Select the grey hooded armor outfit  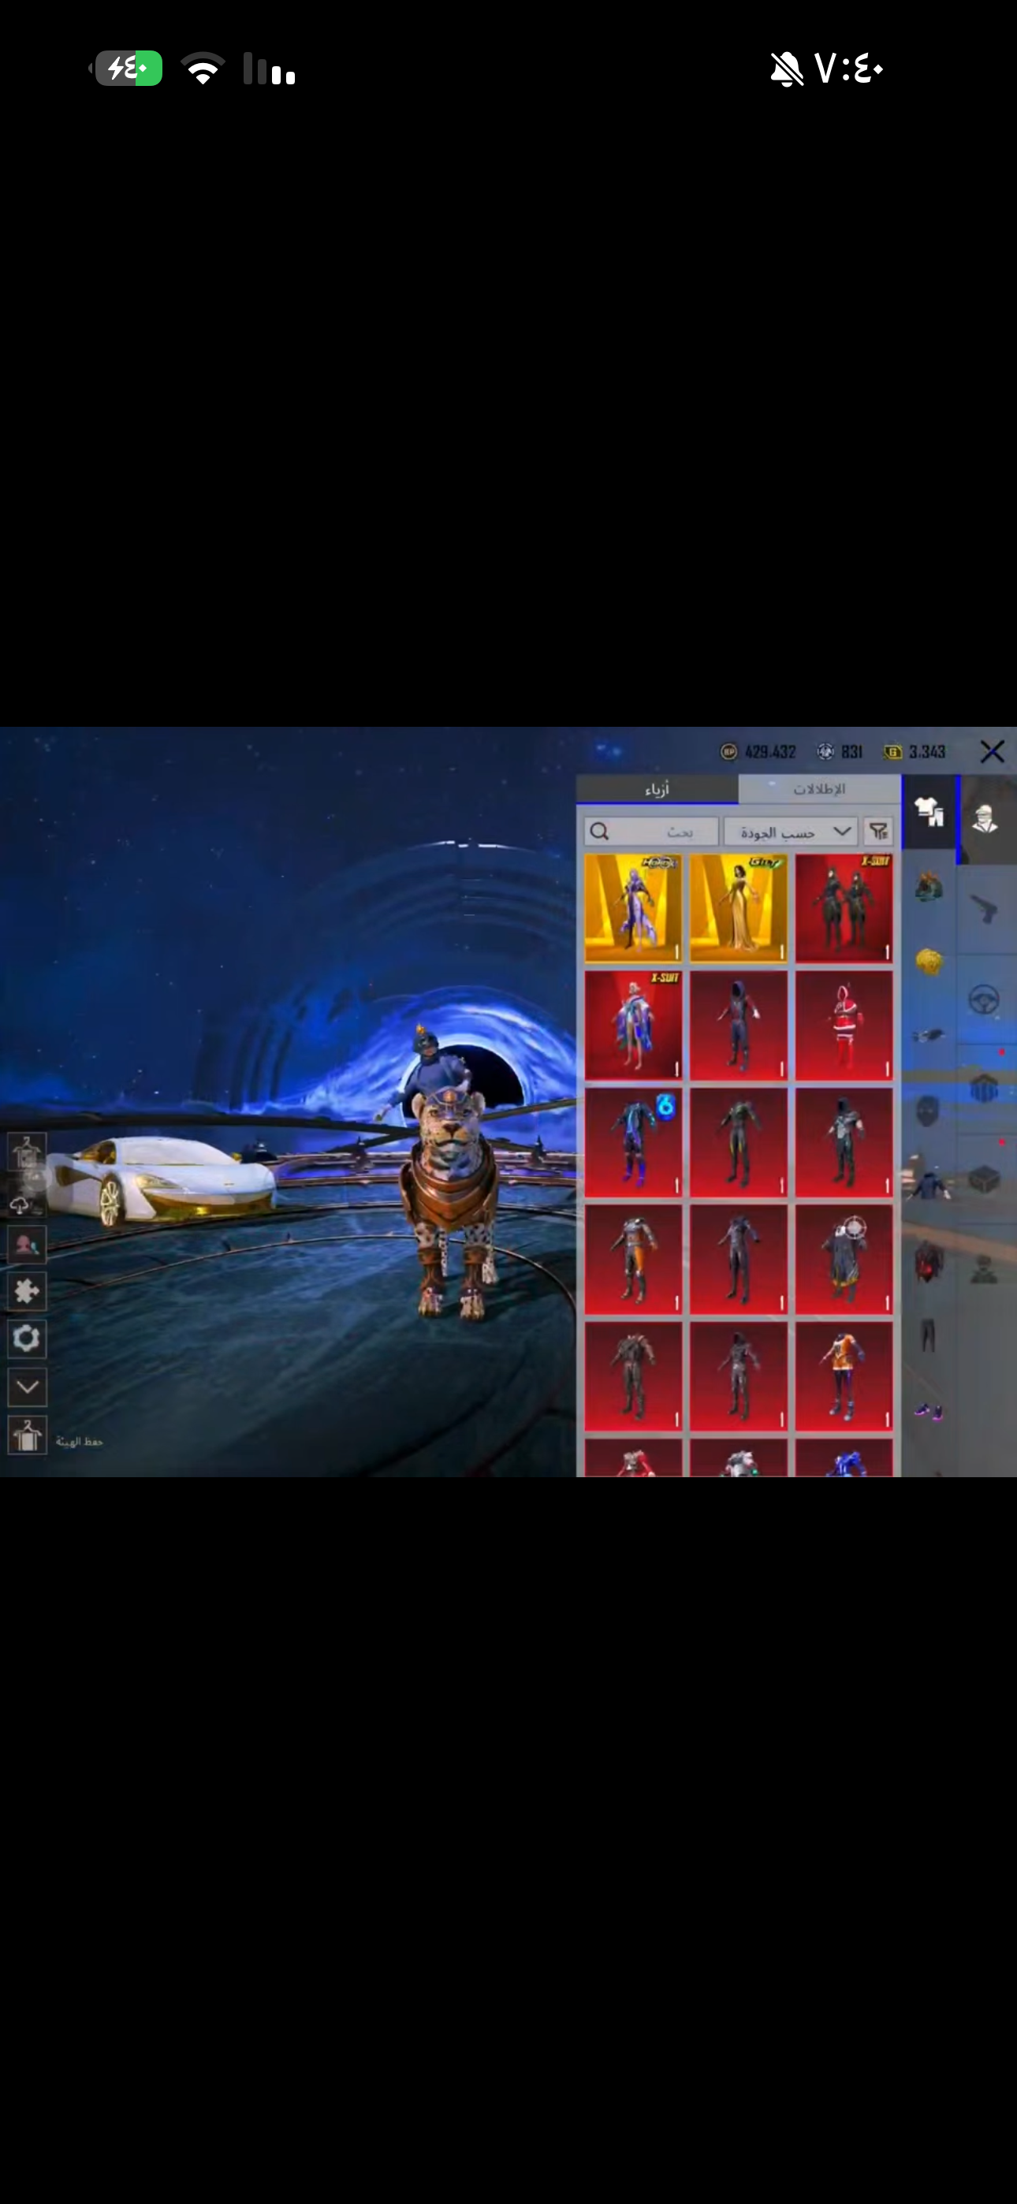click(x=844, y=1142)
